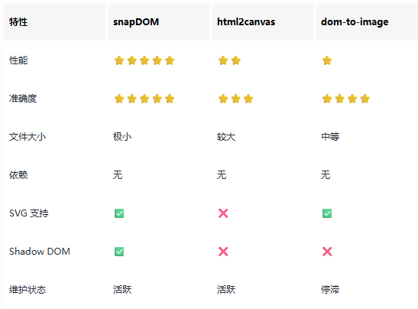
Task: Click the 维护状态 row label
Action: [x=28, y=290]
